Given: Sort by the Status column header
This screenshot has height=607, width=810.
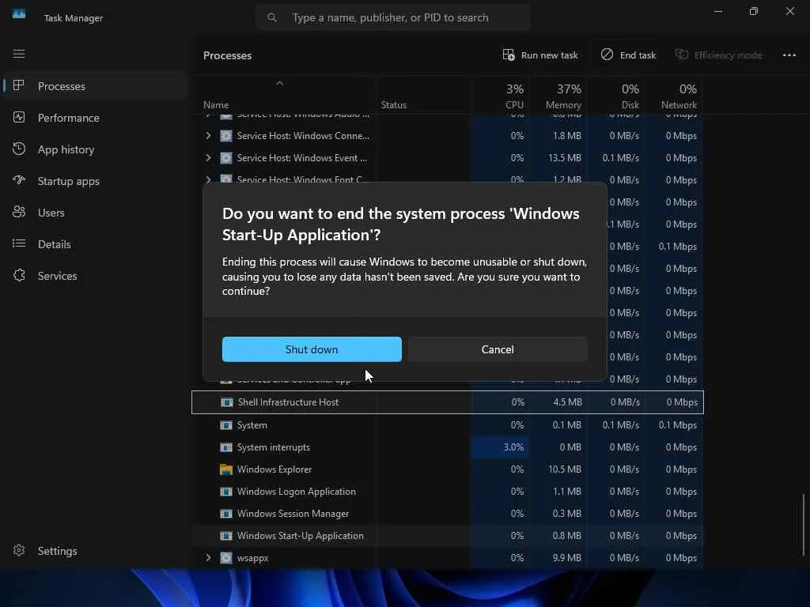Looking at the screenshot, I should [x=424, y=96].
